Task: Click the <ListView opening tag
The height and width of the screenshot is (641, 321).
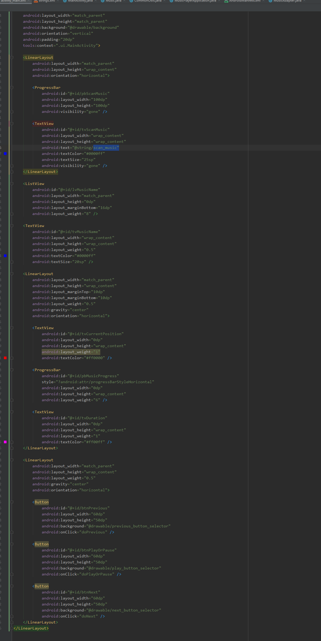Action: click(x=34, y=184)
